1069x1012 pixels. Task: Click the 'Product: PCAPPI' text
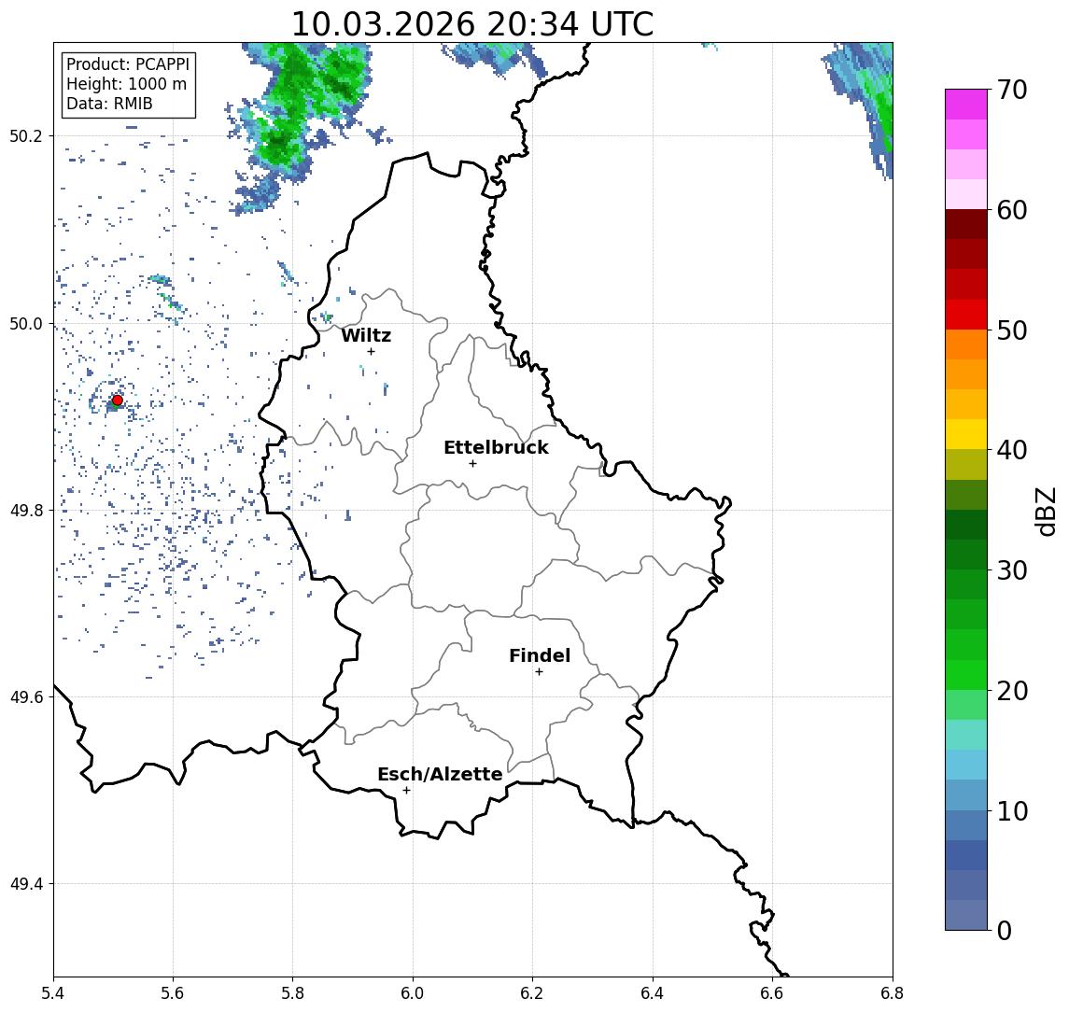128,64
